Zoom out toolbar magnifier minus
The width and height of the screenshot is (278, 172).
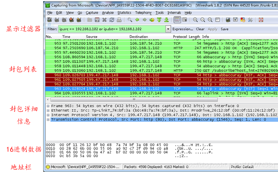(x=203, y=20)
